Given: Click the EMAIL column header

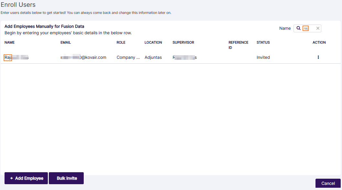Looking at the screenshot, I should pos(65,42).
